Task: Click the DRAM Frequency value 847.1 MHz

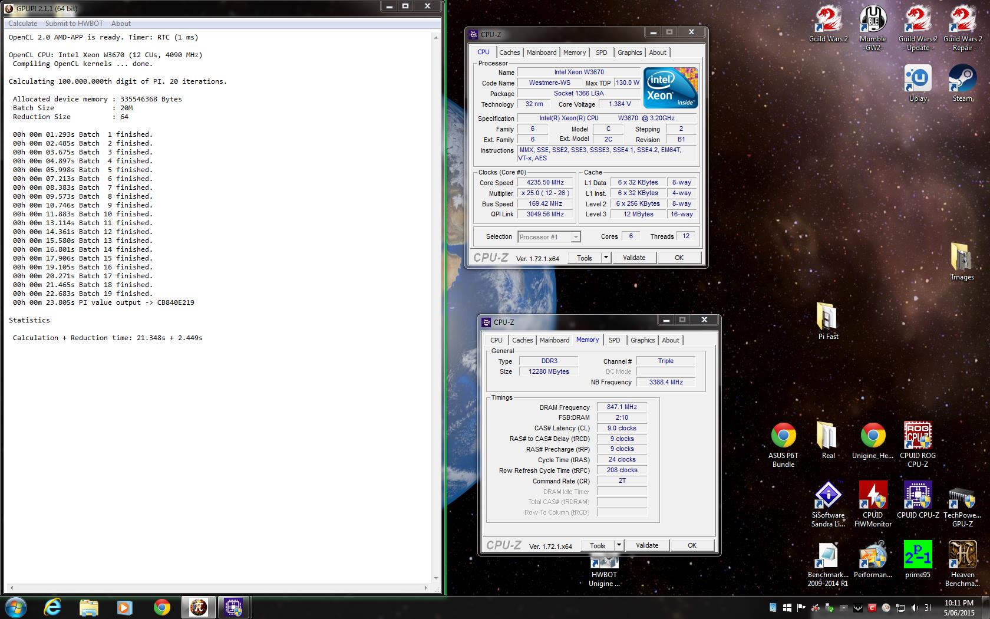Action: point(622,407)
